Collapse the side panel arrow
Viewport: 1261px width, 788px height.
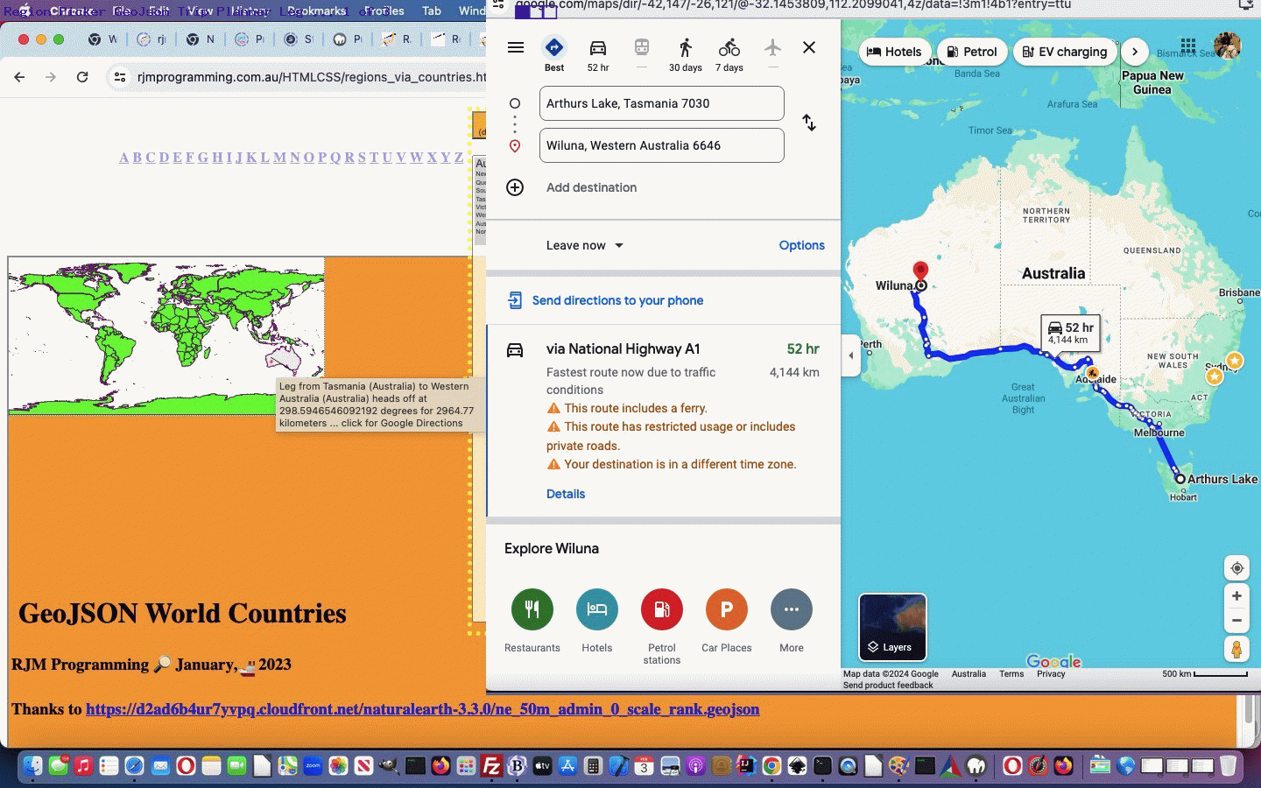(x=850, y=355)
